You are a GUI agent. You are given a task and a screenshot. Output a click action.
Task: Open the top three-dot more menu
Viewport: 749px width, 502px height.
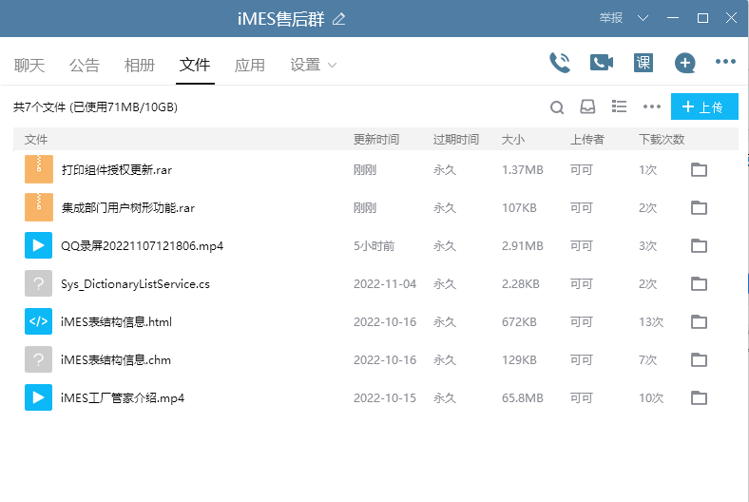725,62
